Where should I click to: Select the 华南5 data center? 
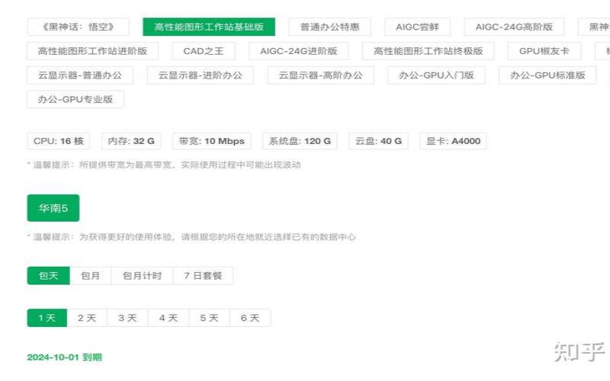click(x=53, y=208)
